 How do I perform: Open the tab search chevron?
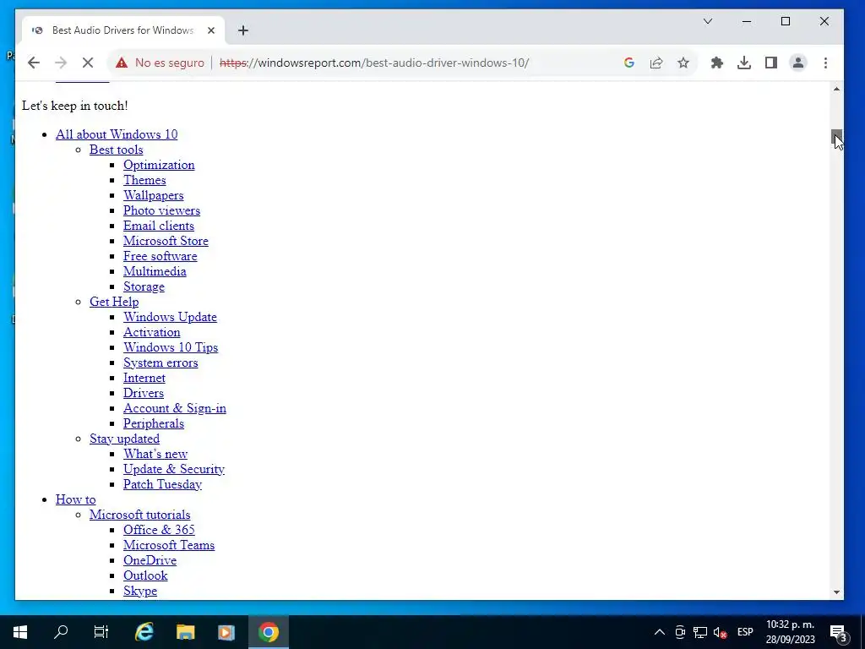click(708, 21)
